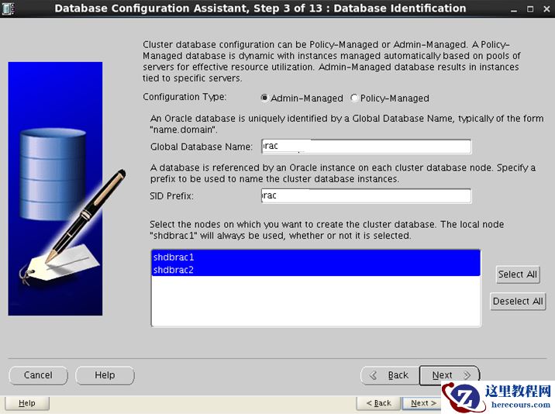Click Next > in the background window
Image resolution: width=555 pixels, height=414 pixels.
pyautogui.click(x=422, y=403)
